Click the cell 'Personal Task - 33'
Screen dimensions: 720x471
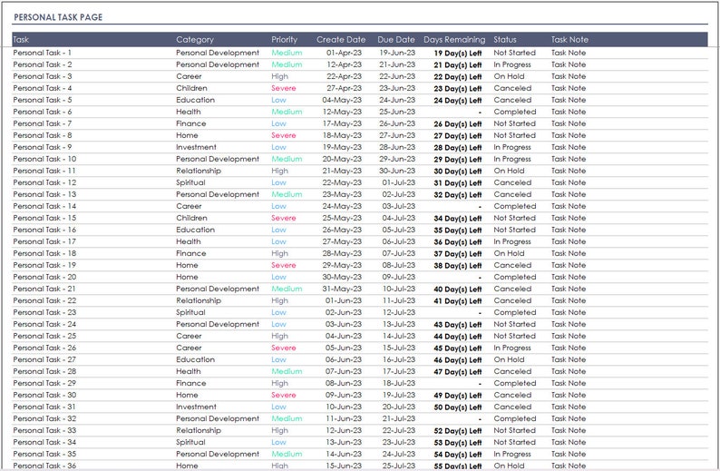[44, 430]
